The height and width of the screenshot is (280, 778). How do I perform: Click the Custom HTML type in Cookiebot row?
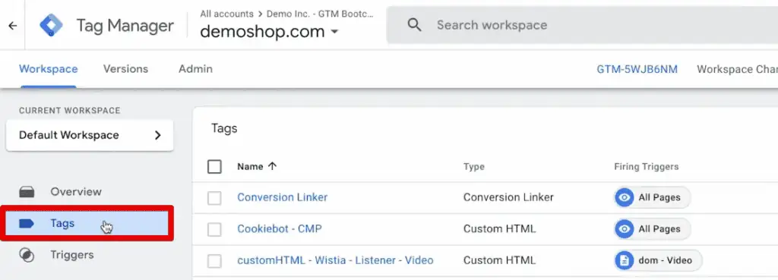coord(499,229)
